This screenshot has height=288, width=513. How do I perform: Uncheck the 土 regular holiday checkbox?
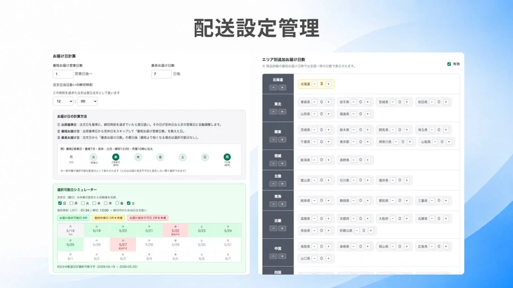(129, 203)
